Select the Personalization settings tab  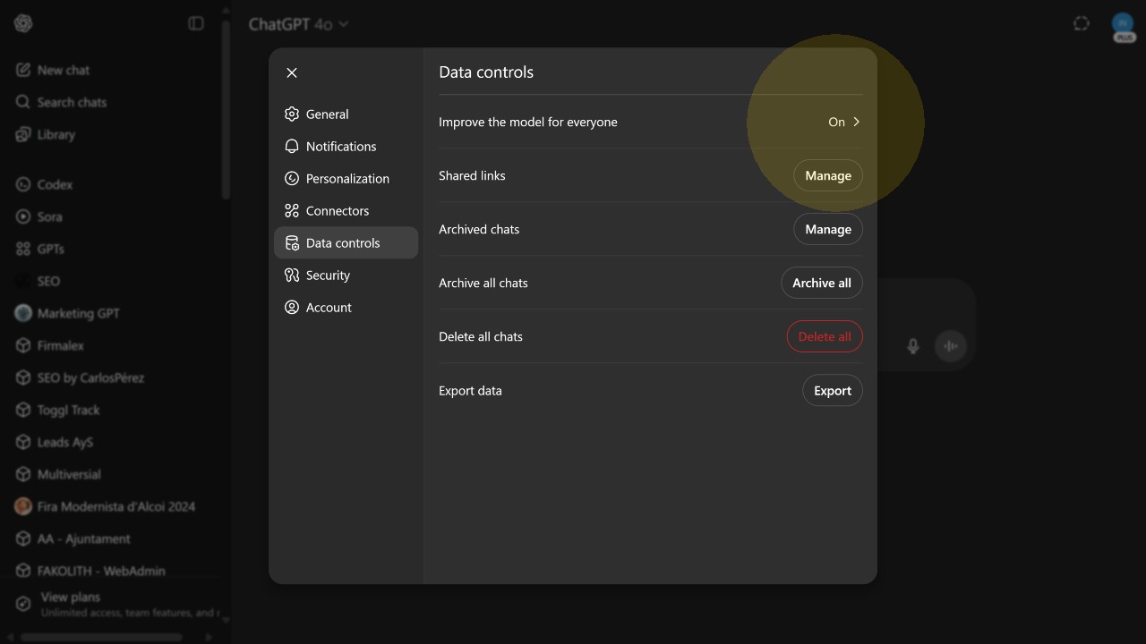click(x=346, y=179)
